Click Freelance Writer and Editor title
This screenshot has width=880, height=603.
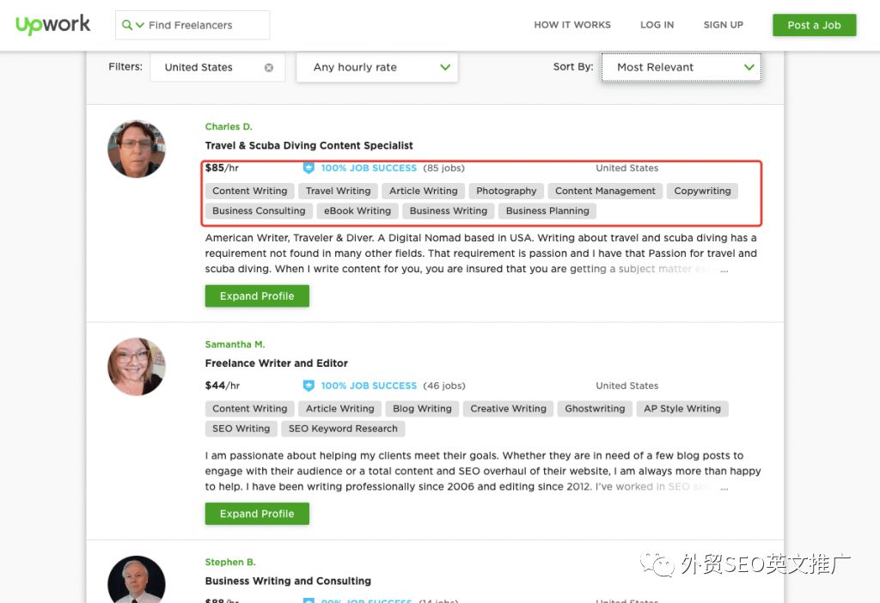(276, 363)
